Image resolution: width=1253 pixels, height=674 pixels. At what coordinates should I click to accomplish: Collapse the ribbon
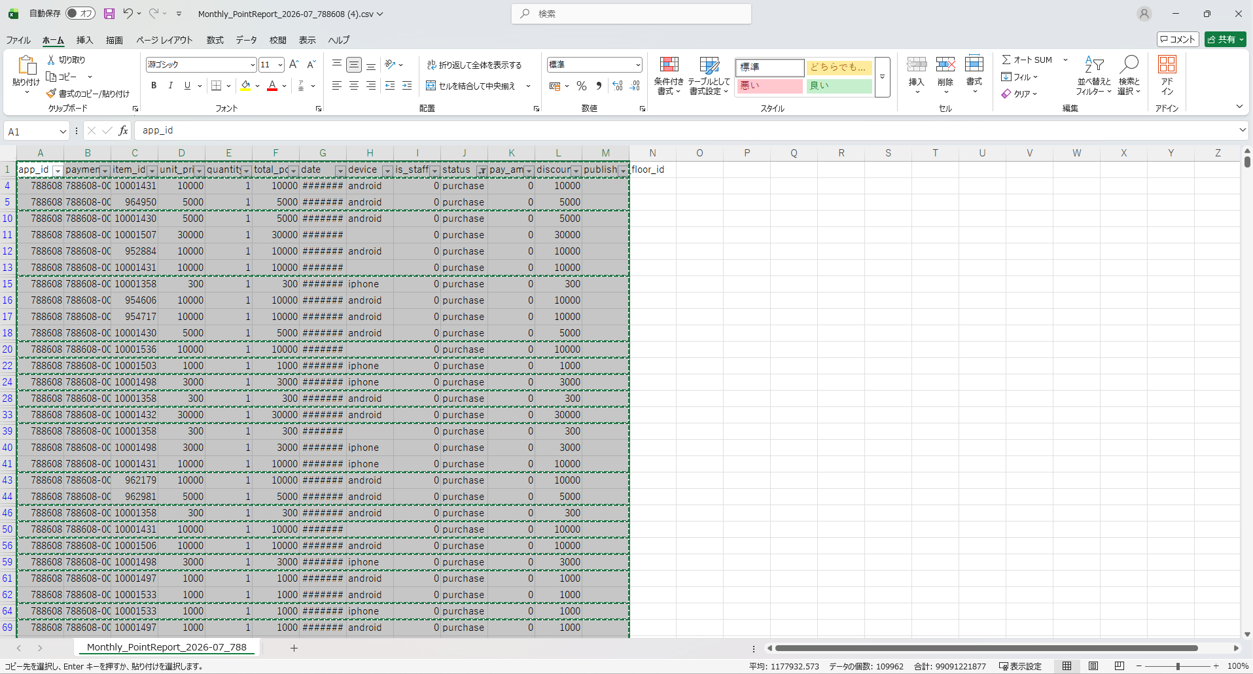pos(1239,106)
